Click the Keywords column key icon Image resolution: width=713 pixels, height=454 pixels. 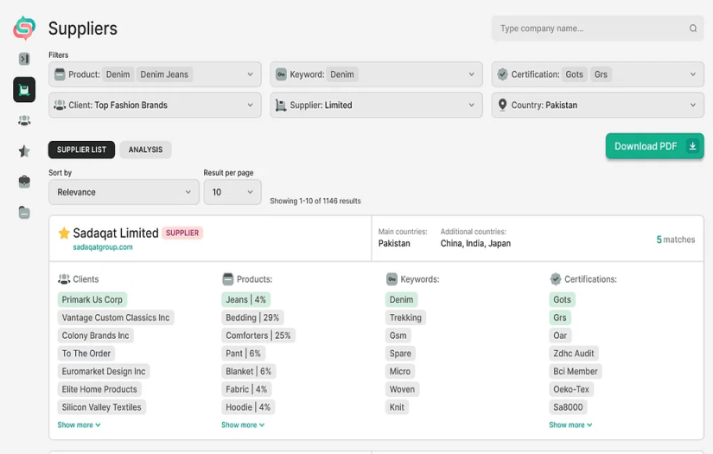392,278
